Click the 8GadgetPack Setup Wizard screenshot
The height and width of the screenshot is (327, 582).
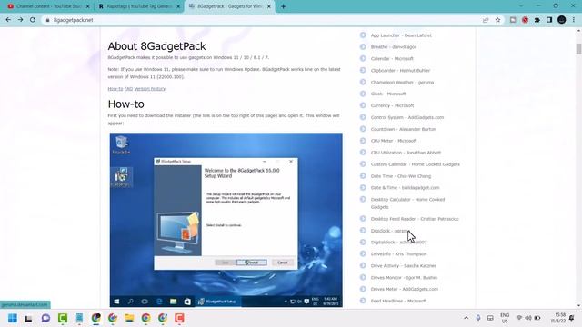click(226, 220)
